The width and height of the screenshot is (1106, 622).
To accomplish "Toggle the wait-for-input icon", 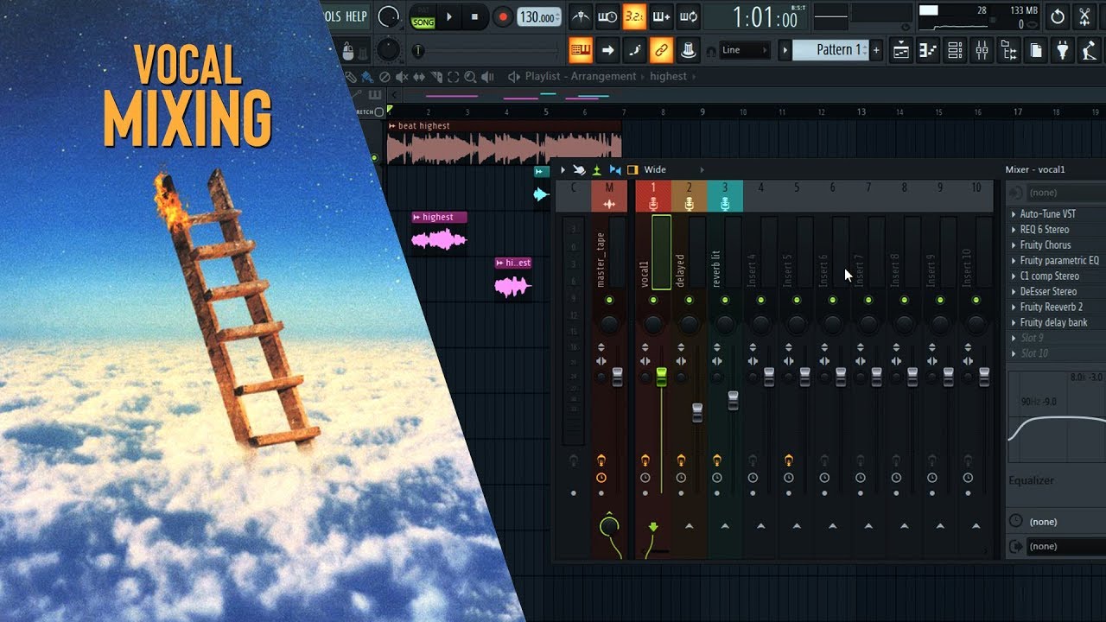I will (607, 16).
